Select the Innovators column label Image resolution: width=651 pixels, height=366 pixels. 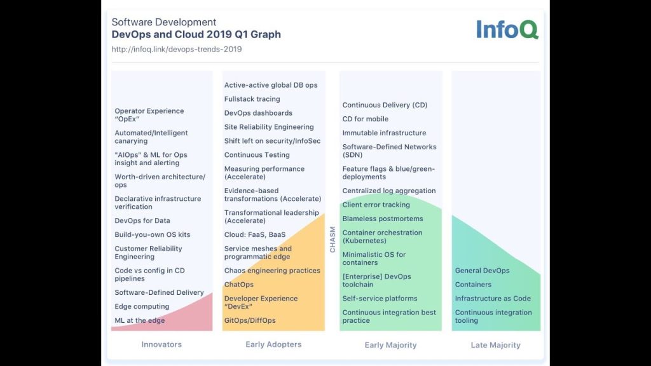tap(161, 344)
